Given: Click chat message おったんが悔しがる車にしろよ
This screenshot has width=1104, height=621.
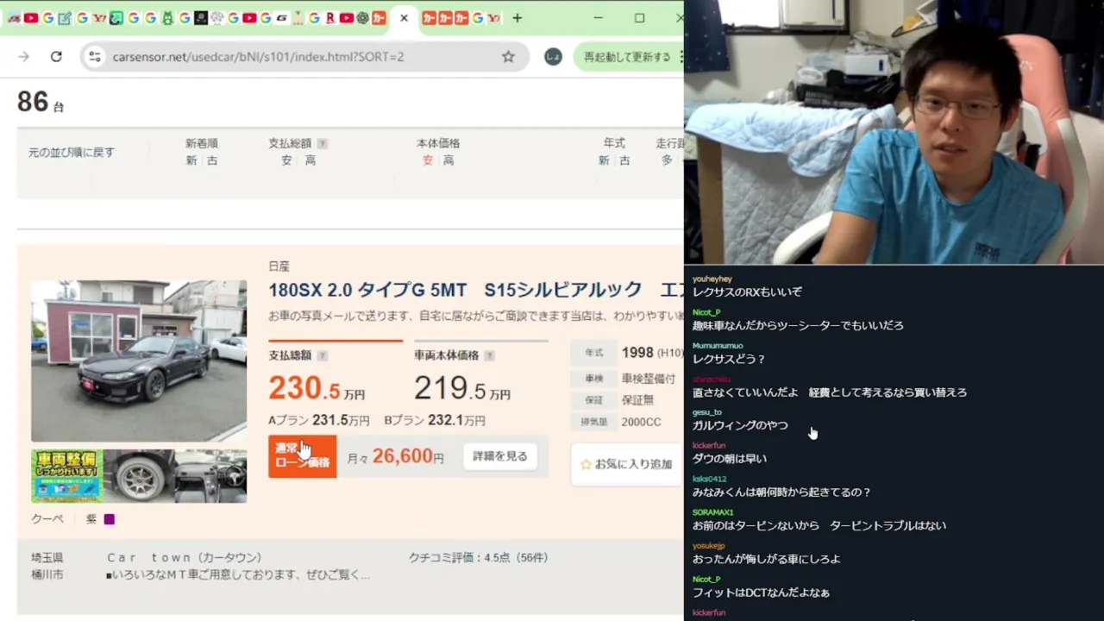Looking at the screenshot, I should point(766,559).
